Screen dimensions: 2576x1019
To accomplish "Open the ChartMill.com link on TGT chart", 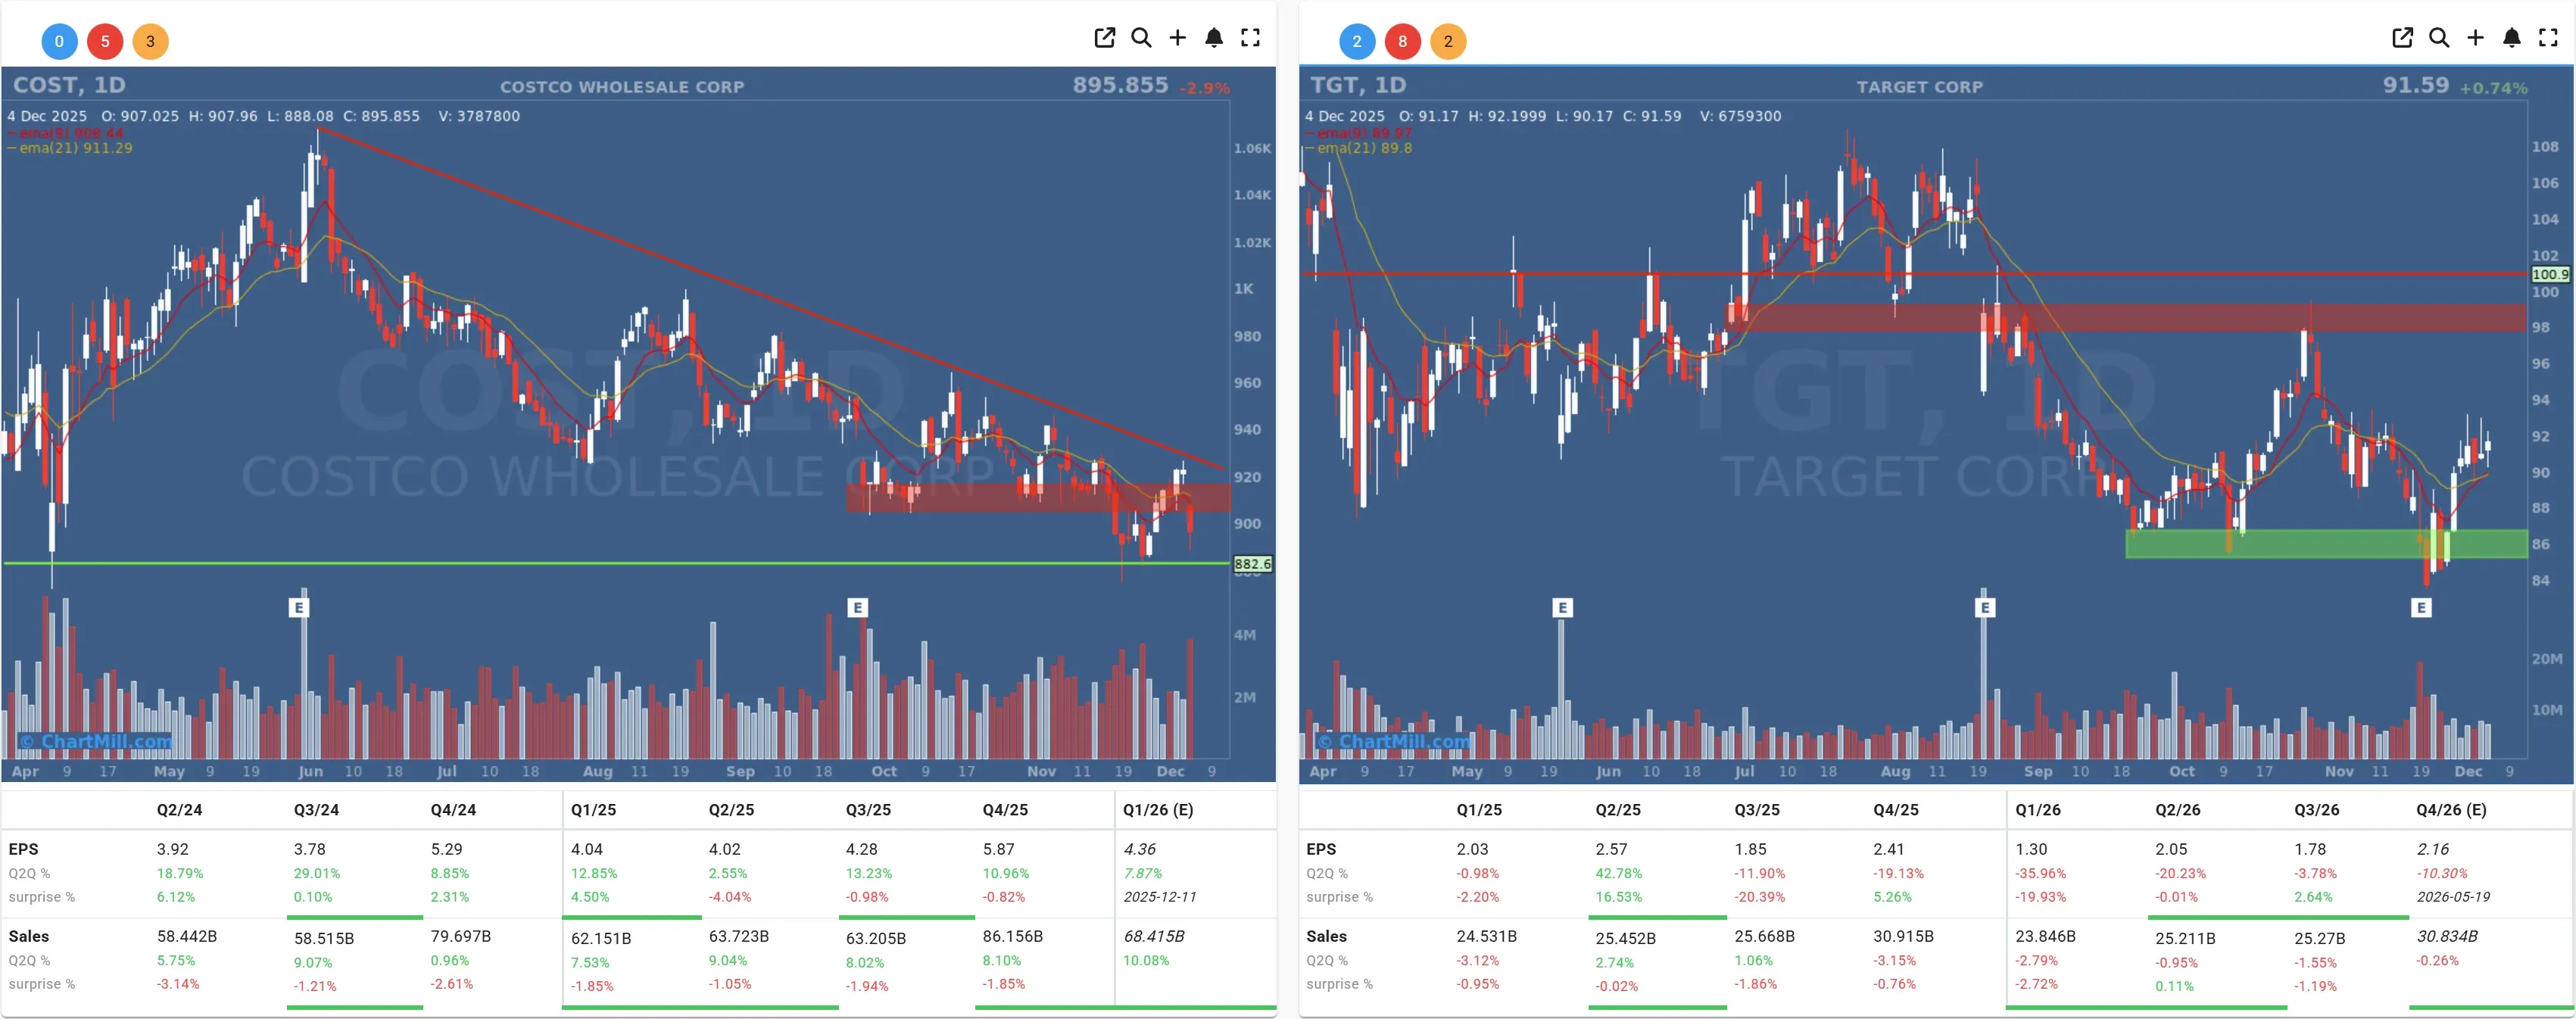I will click(1396, 740).
